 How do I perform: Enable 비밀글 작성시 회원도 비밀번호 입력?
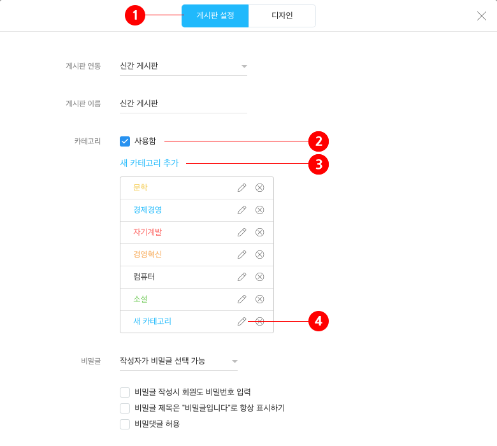pos(125,392)
